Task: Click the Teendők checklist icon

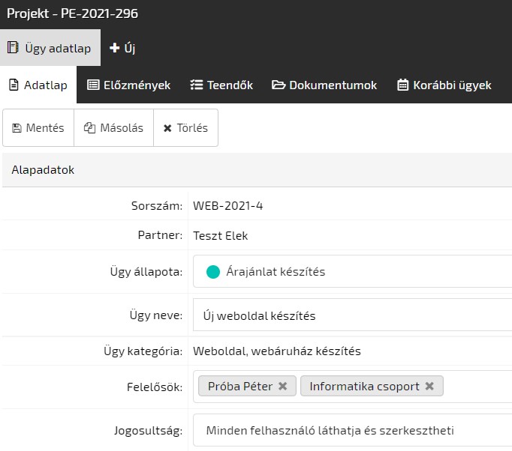Action: [x=197, y=85]
